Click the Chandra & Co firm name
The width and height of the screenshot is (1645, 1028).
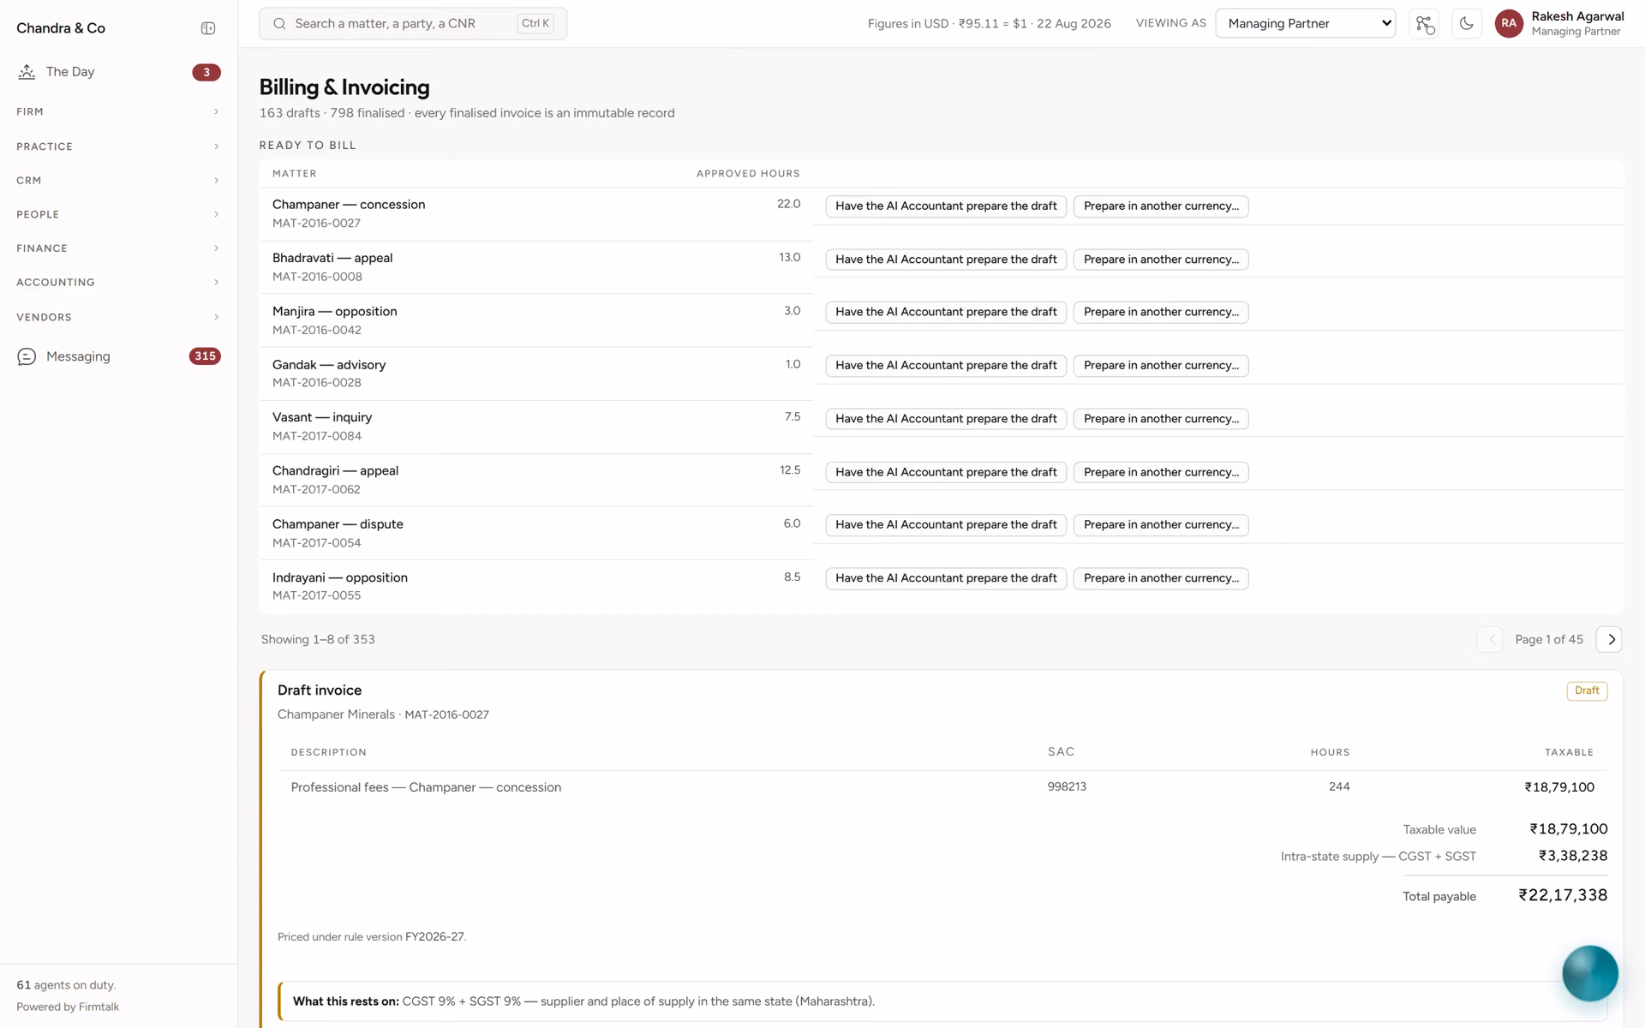[x=61, y=28]
